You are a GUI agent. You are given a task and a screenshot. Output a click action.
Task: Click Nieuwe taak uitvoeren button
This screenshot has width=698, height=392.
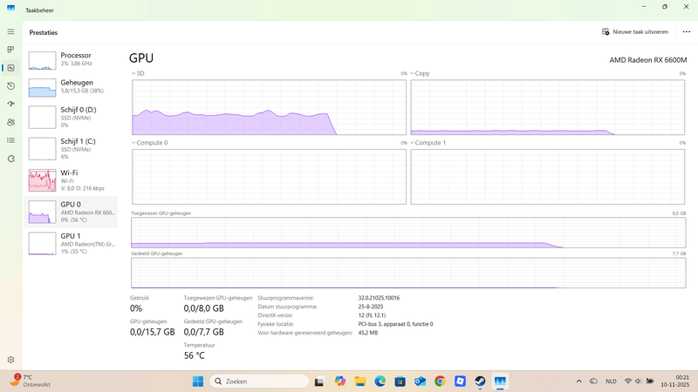635,32
